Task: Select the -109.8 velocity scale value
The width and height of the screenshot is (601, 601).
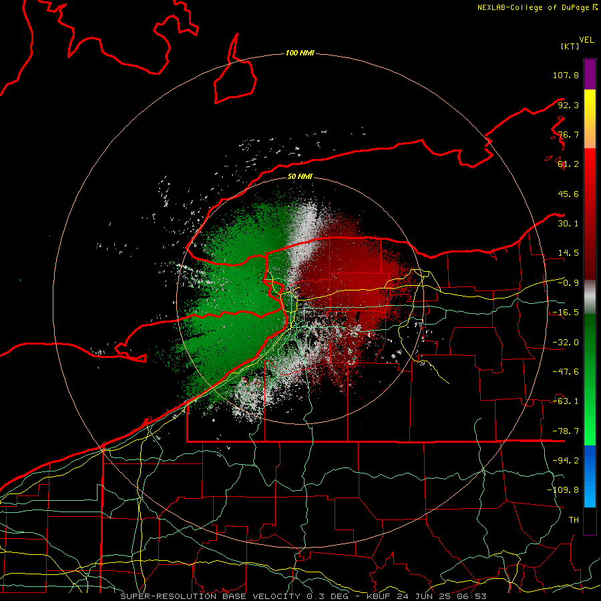Action: click(x=563, y=490)
